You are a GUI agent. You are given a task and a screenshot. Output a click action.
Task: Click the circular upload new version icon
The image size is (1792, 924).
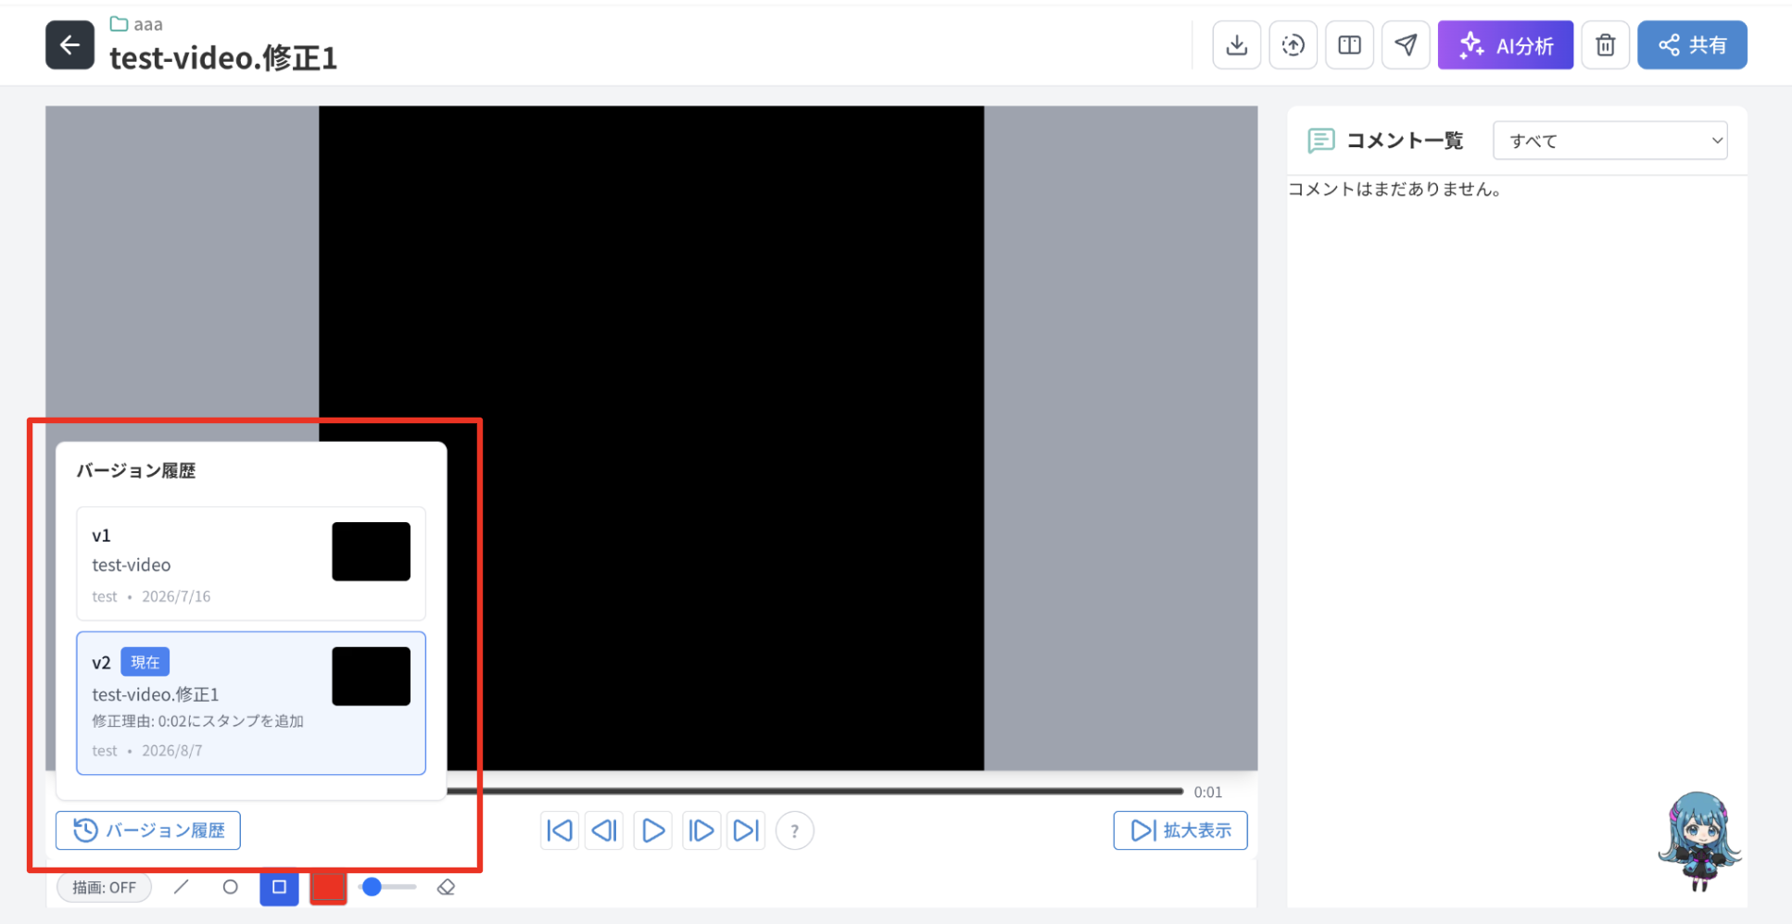click(1293, 45)
